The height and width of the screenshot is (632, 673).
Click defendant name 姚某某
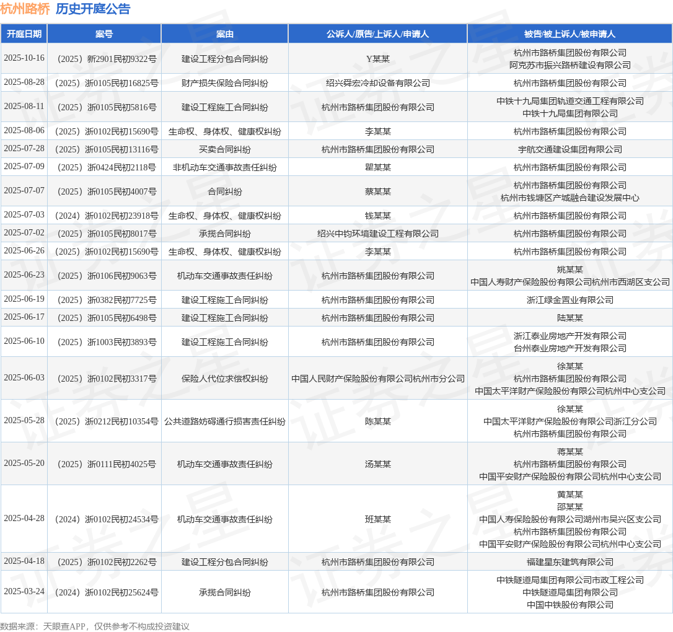point(570,270)
